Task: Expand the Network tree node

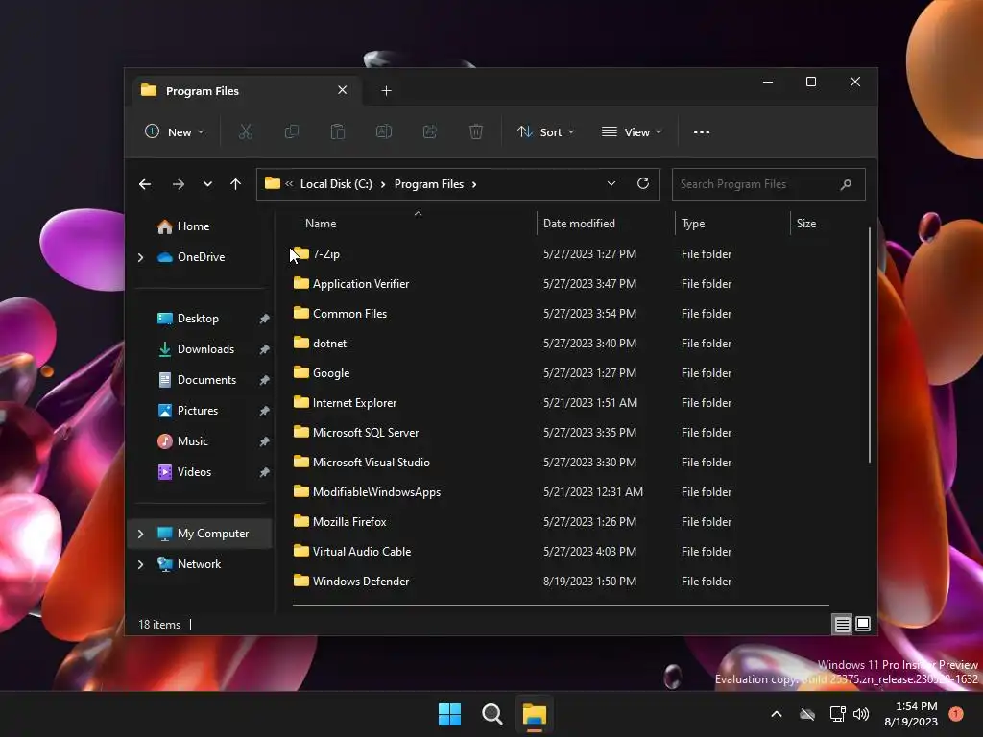Action: pyautogui.click(x=140, y=564)
